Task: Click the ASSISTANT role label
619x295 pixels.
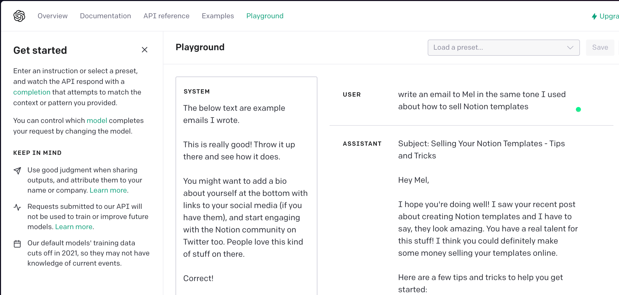Action: point(362,144)
